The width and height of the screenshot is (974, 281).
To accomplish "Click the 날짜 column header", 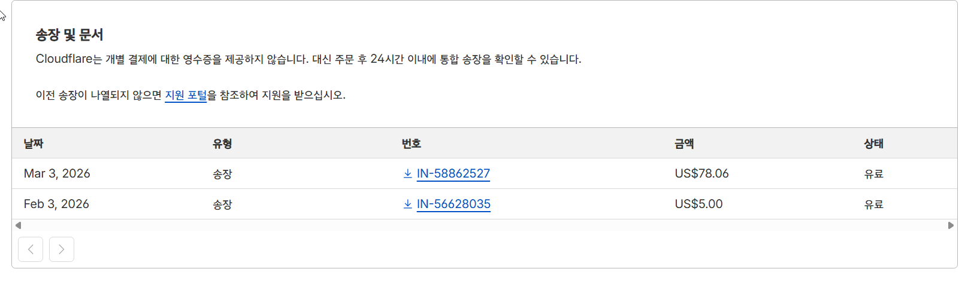I will 34,143.
